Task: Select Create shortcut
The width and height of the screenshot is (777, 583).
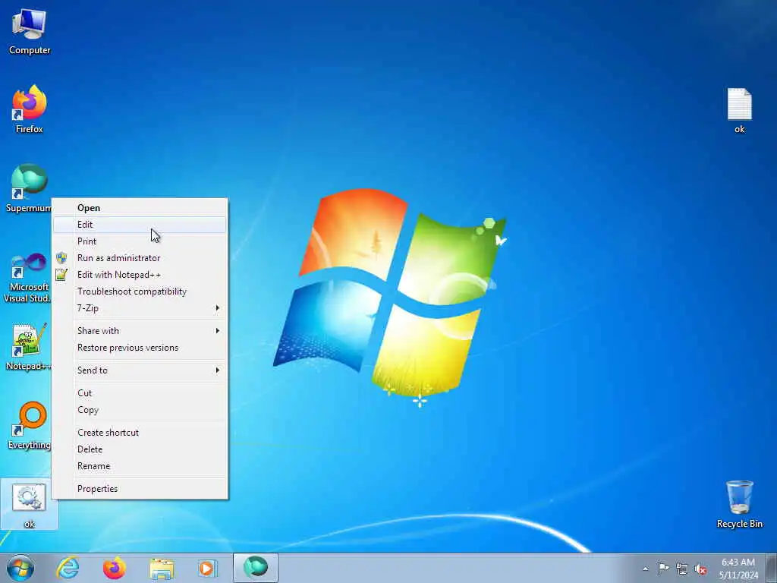Action: tap(140, 432)
